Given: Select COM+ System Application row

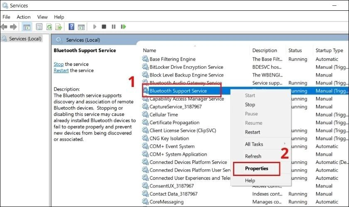Looking at the screenshot, I should [x=178, y=154].
